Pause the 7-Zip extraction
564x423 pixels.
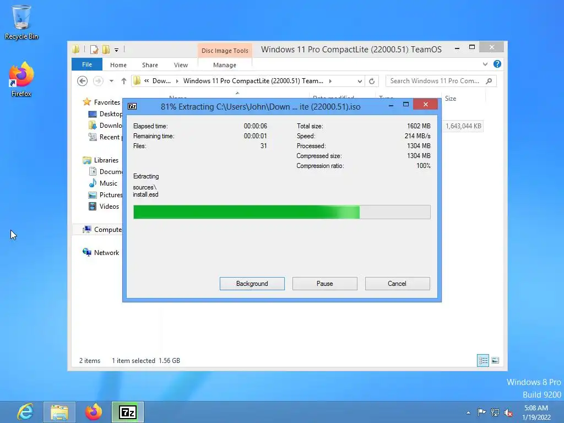(x=325, y=284)
